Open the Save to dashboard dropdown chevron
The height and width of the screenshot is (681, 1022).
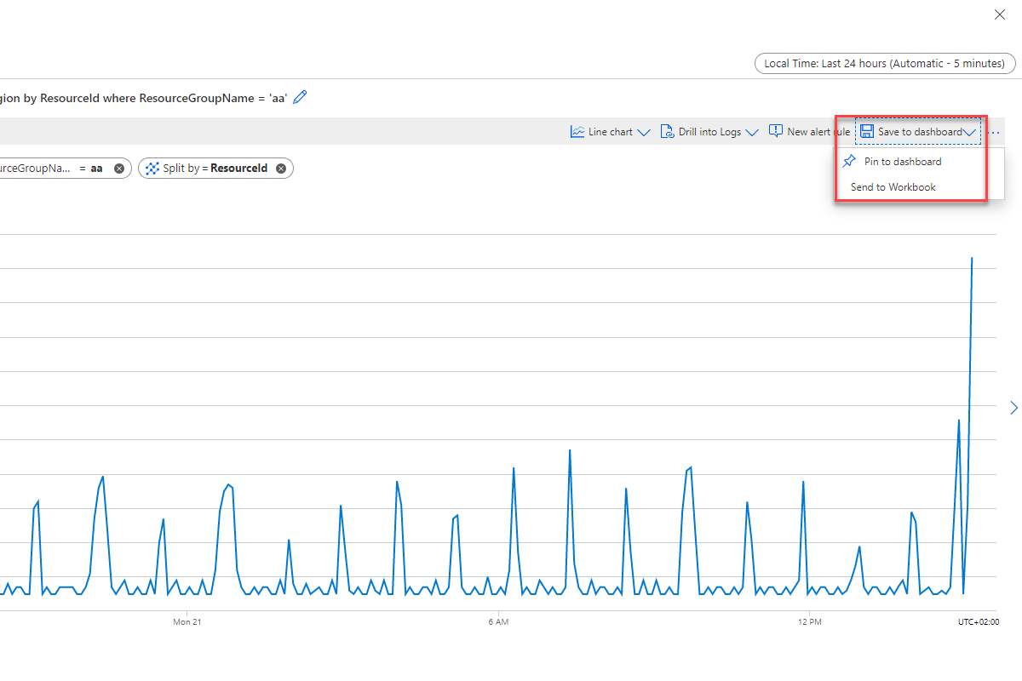pyautogui.click(x=969, y=131)
